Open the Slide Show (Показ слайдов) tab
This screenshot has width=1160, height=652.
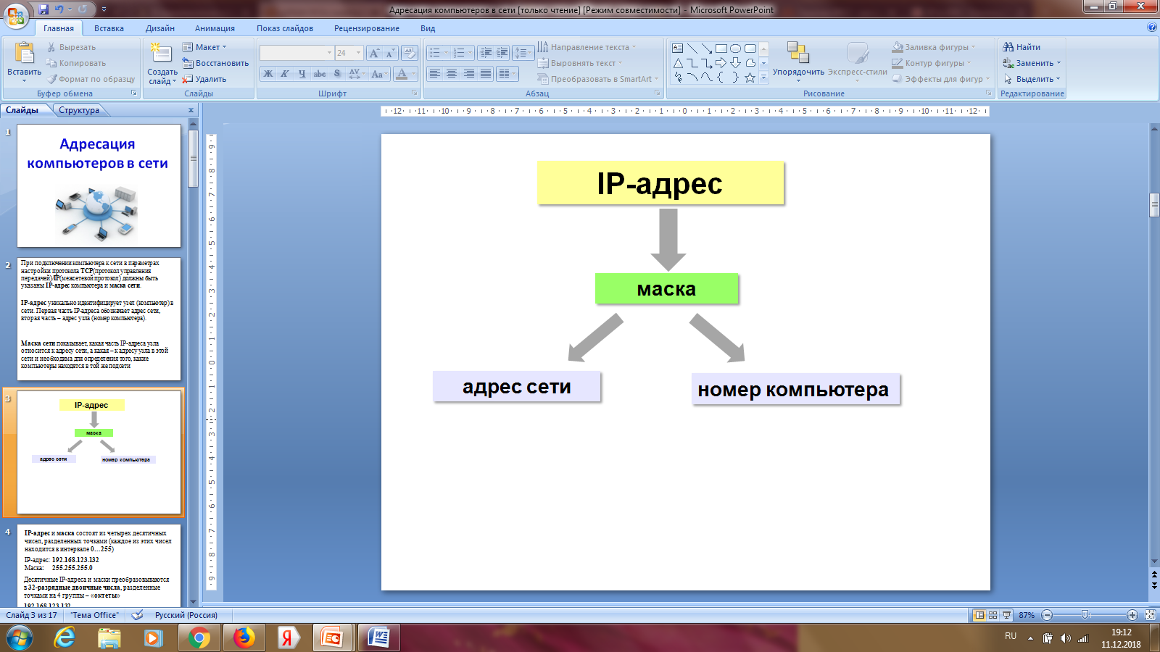[285, 28]
